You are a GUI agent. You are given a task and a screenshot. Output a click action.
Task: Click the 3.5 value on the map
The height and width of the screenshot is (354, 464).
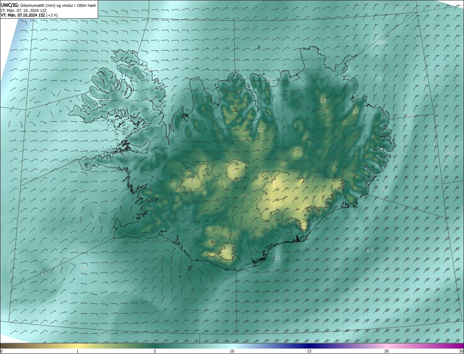(323, 101)
